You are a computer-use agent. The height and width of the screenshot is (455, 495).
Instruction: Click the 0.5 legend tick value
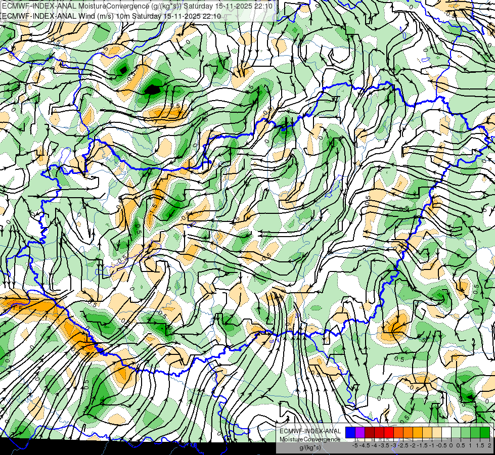[x=461, y=445]
